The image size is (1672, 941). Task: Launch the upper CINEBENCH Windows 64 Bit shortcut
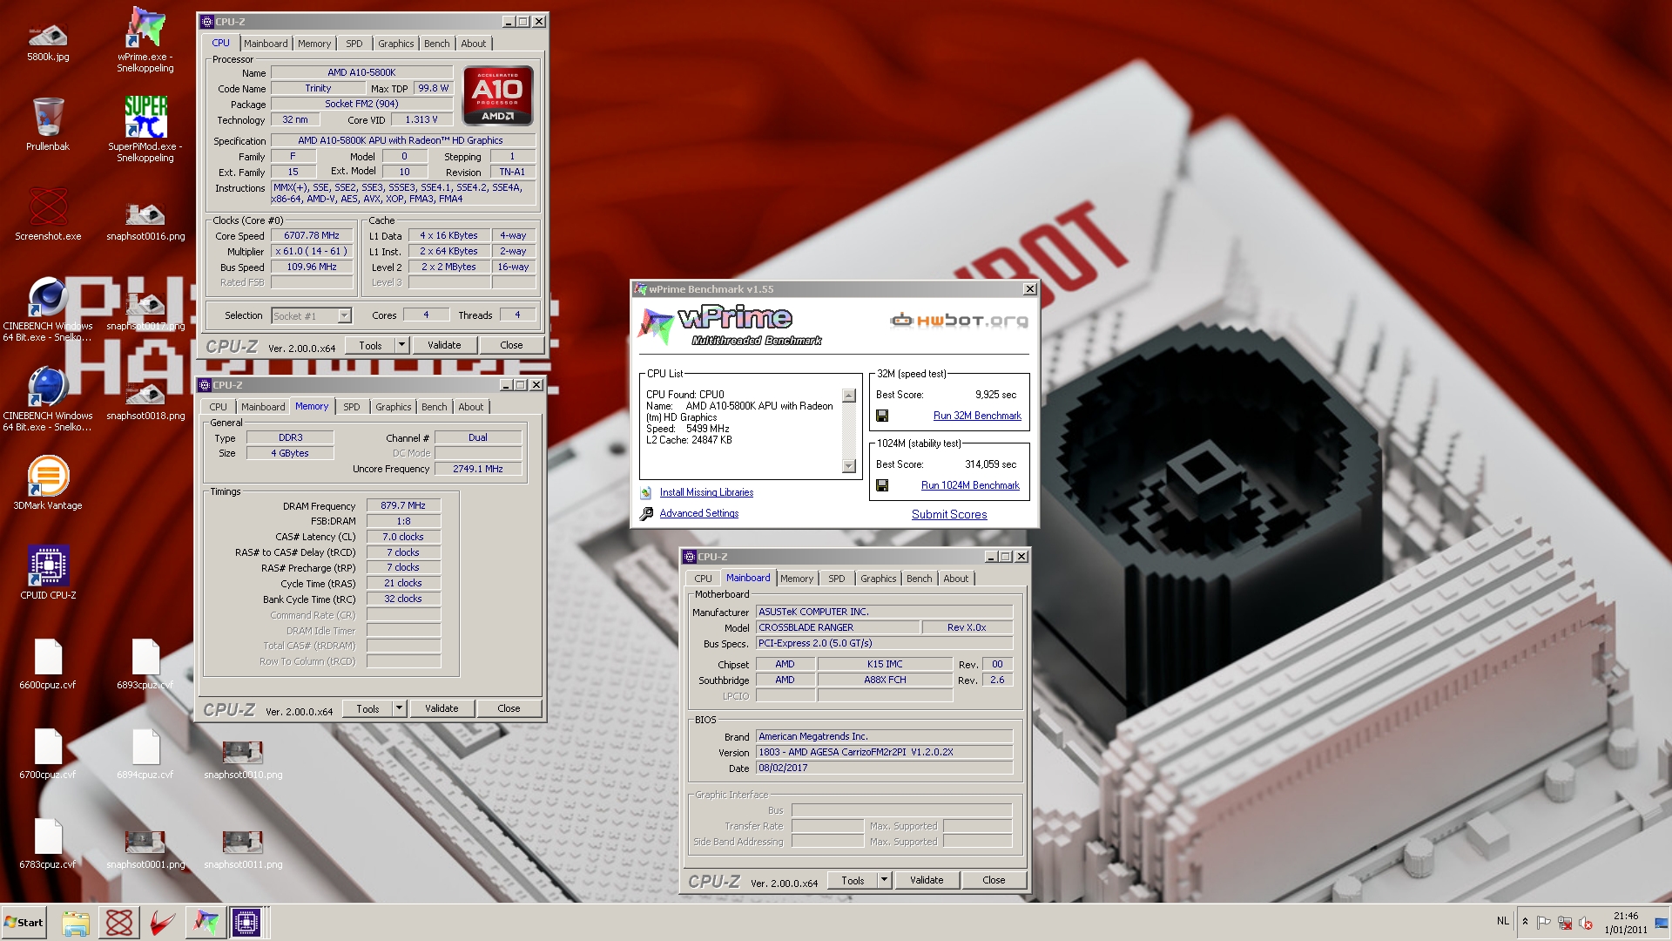click(48, 309)
